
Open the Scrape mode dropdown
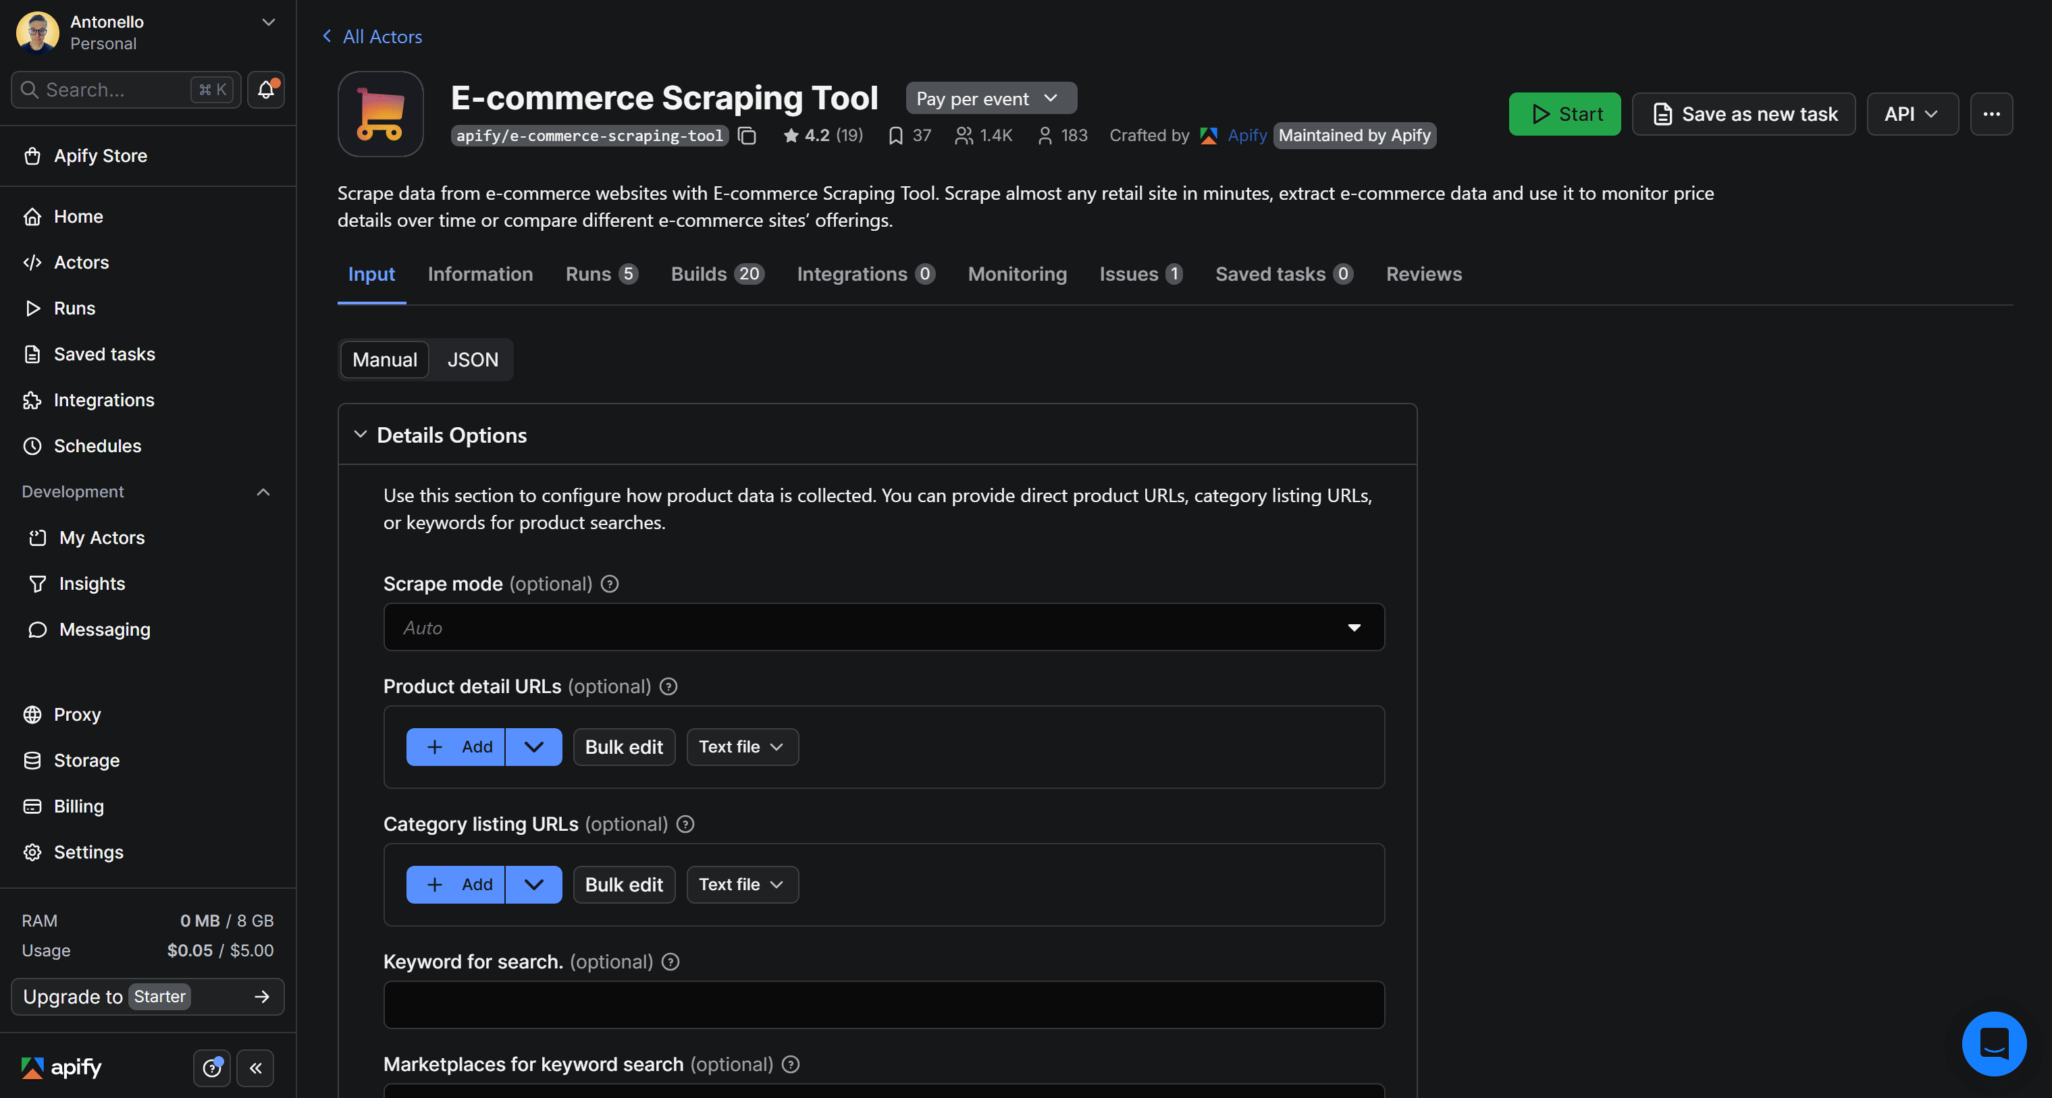(x=1354, y=628)
